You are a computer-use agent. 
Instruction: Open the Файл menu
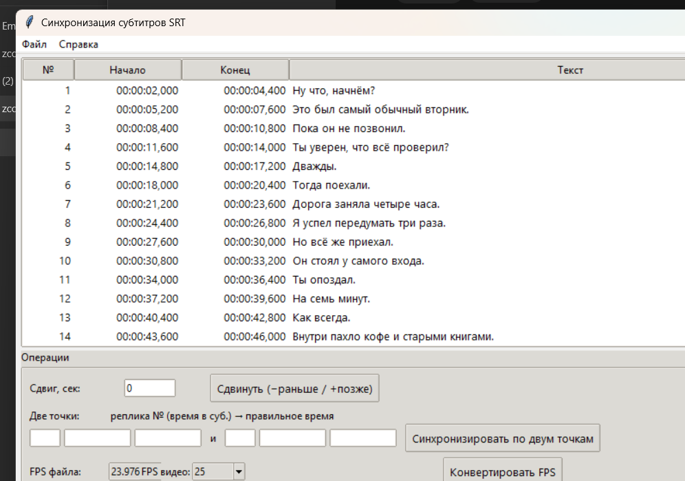pos(34,44)
